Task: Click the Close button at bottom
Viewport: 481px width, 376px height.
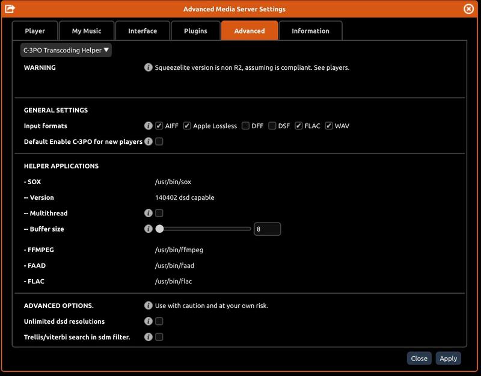Action: pos(419,358)
